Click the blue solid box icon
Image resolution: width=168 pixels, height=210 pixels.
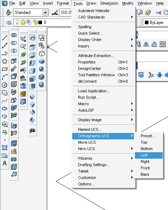pos(41,61)
